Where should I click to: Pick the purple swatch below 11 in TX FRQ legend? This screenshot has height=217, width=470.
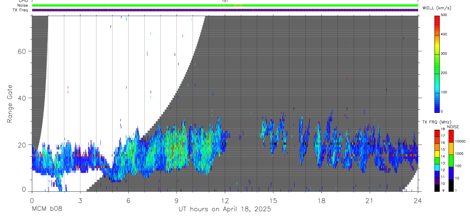tap(437, 181)
